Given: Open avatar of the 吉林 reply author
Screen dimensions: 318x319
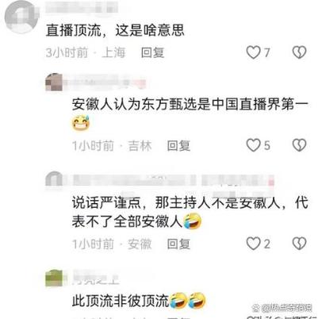Looking at the screenshot, I should pyautogui.click(x=54, y=83).
